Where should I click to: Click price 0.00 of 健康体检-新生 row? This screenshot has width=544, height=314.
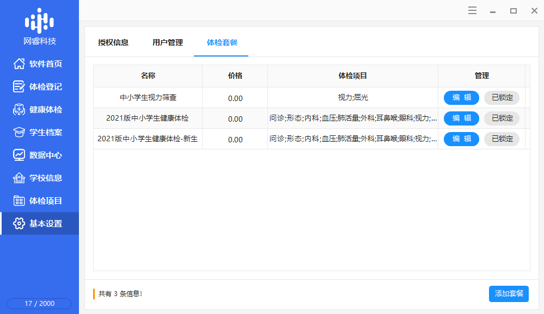[235, 139]
